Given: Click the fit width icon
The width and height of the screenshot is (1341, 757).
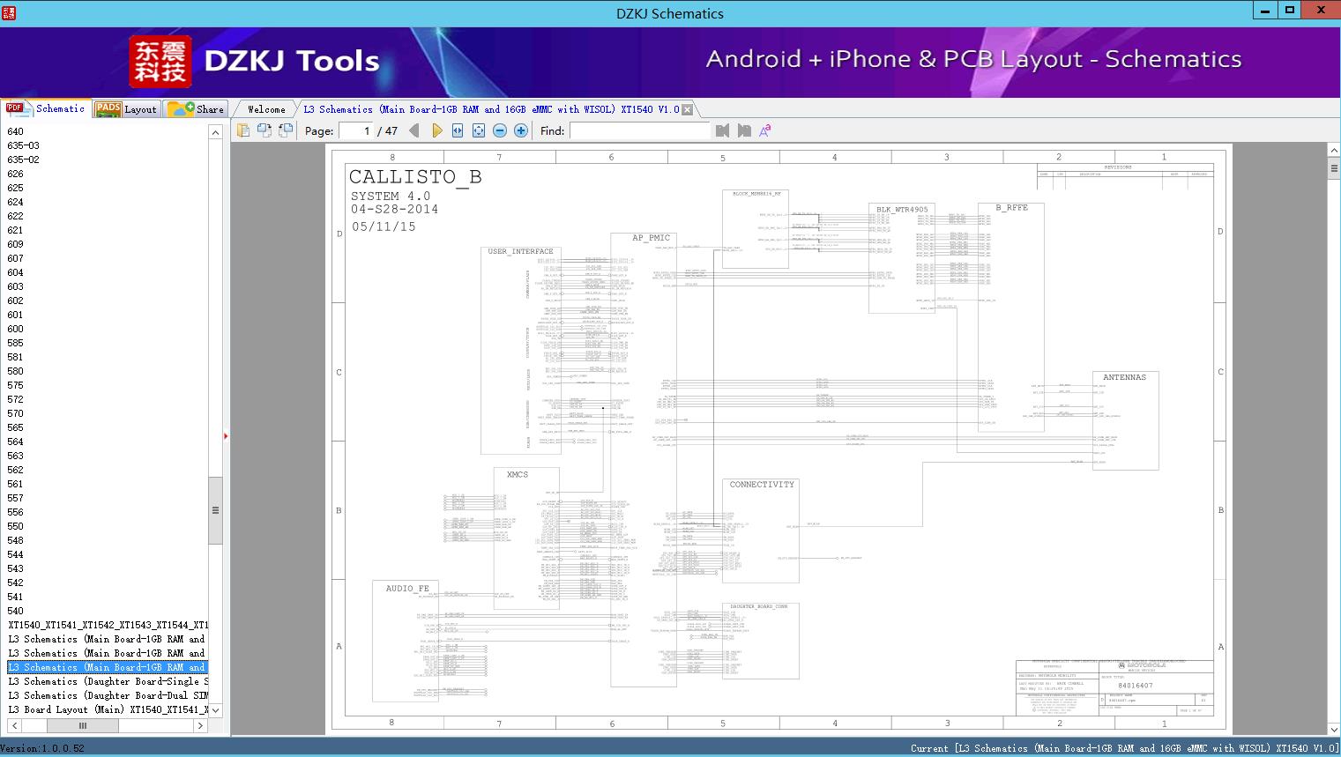Looking at the screenshot, I should 458,130.
